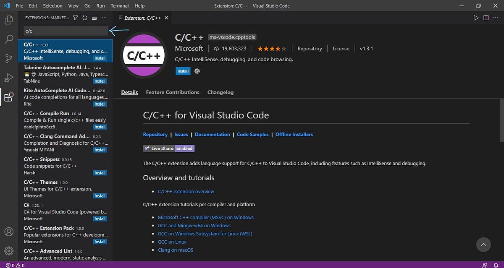This screenshot has width=504, height=268.
Task: Open the Documentation link in readme
Action: (213, 135)
